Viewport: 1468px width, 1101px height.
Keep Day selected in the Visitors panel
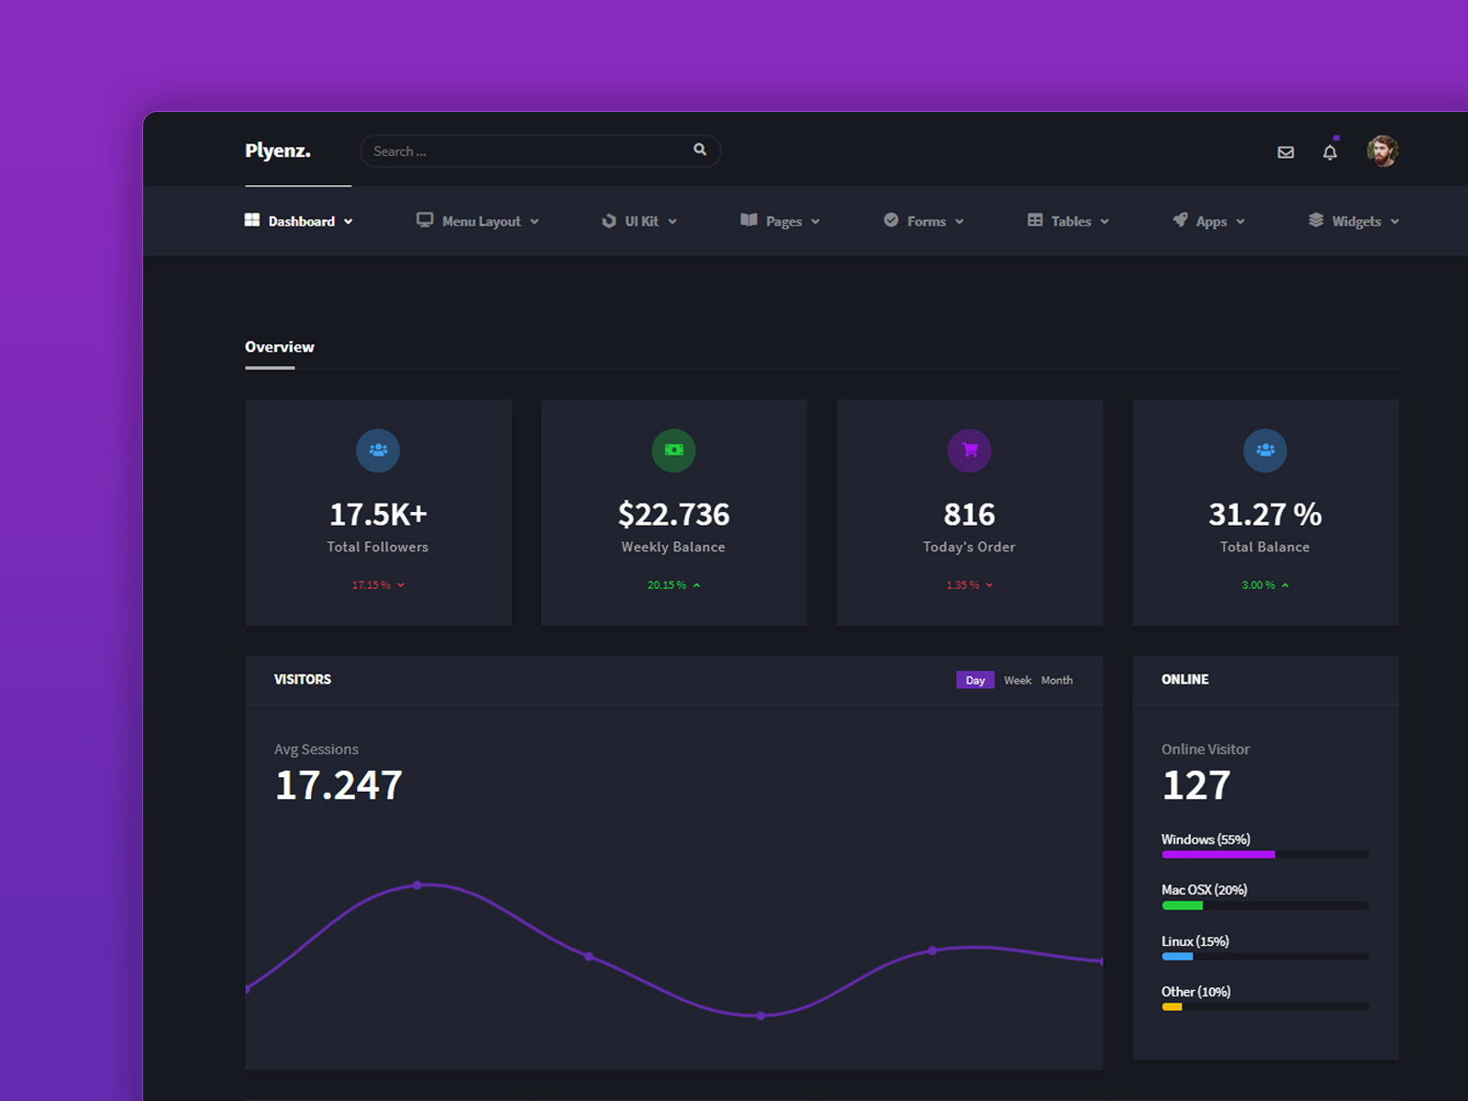pos(974,680)
